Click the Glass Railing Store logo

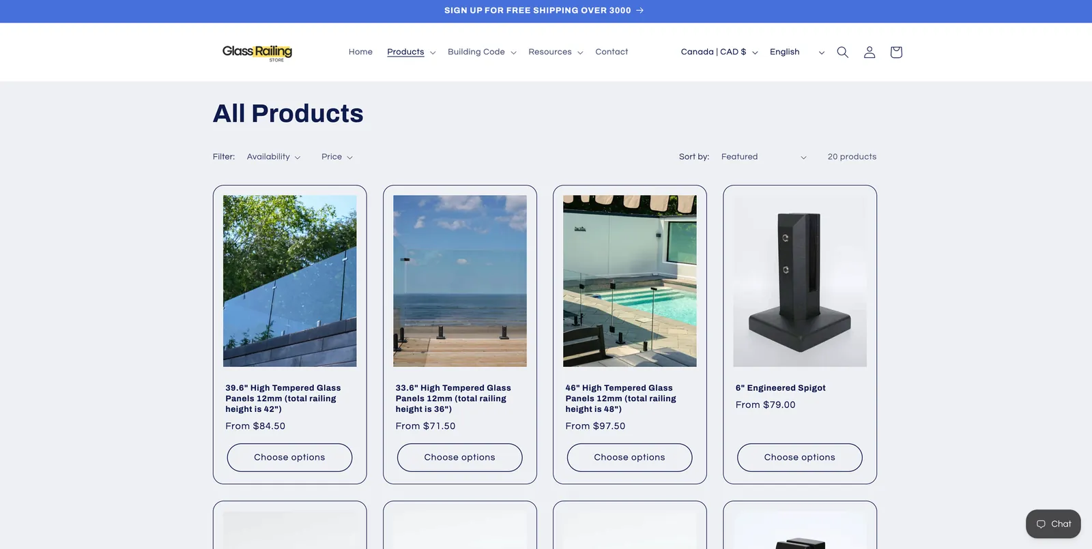(x=257, y=53)
